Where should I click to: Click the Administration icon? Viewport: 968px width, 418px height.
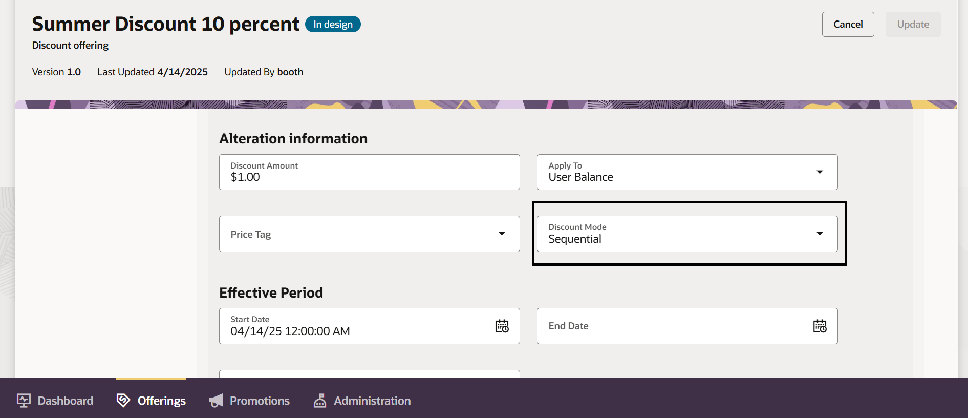320,401
